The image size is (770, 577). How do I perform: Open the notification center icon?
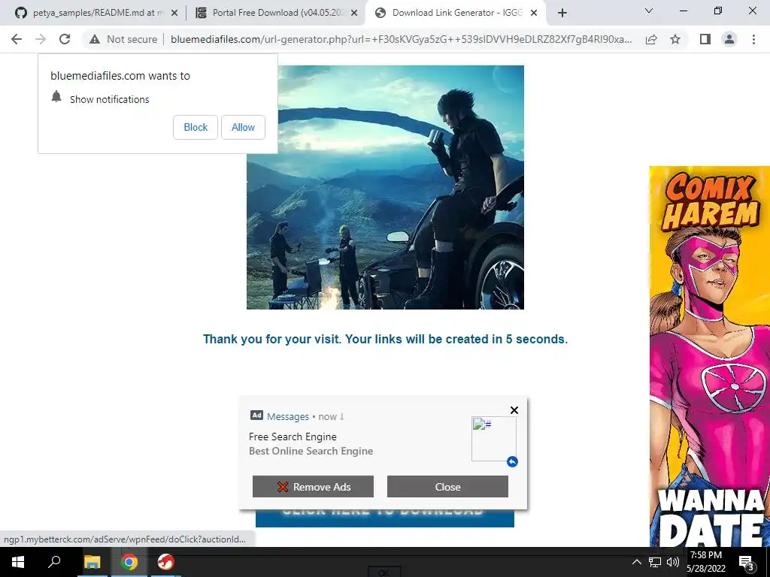click(x=746, y=562)
